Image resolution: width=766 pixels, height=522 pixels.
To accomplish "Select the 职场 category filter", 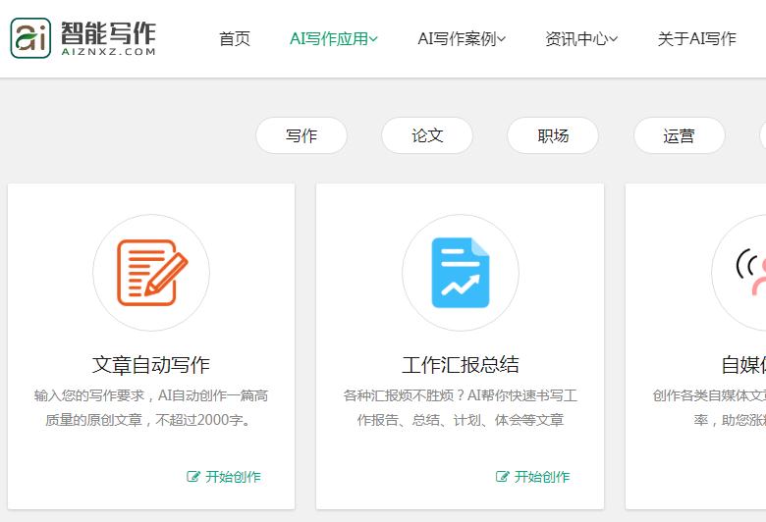I will tap(553, 135).
